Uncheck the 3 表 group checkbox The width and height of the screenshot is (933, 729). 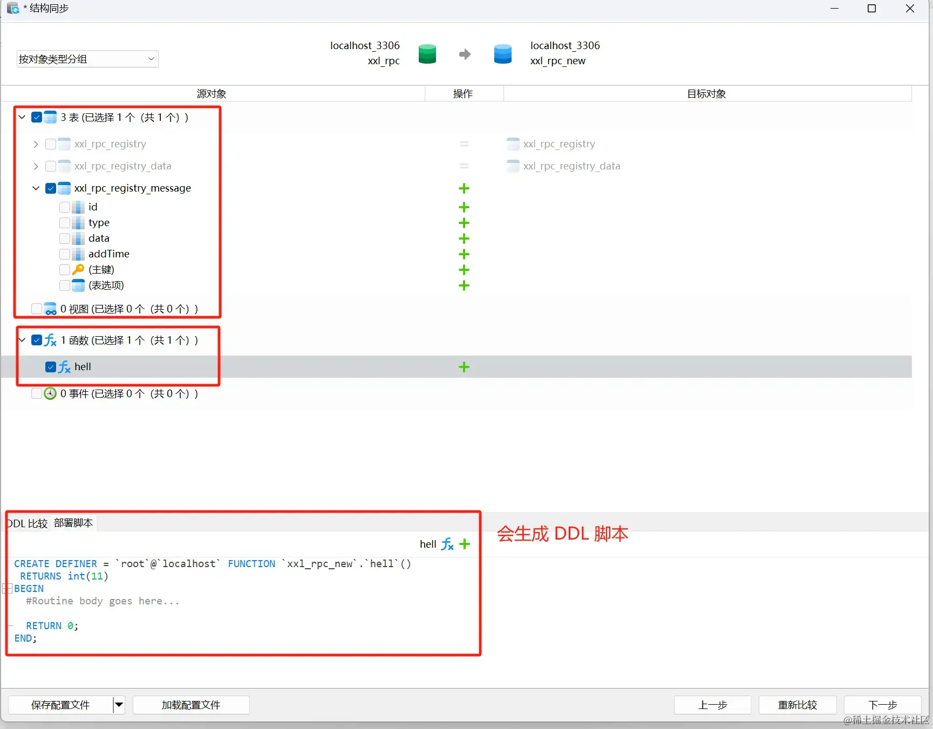(x=37, y=117)
